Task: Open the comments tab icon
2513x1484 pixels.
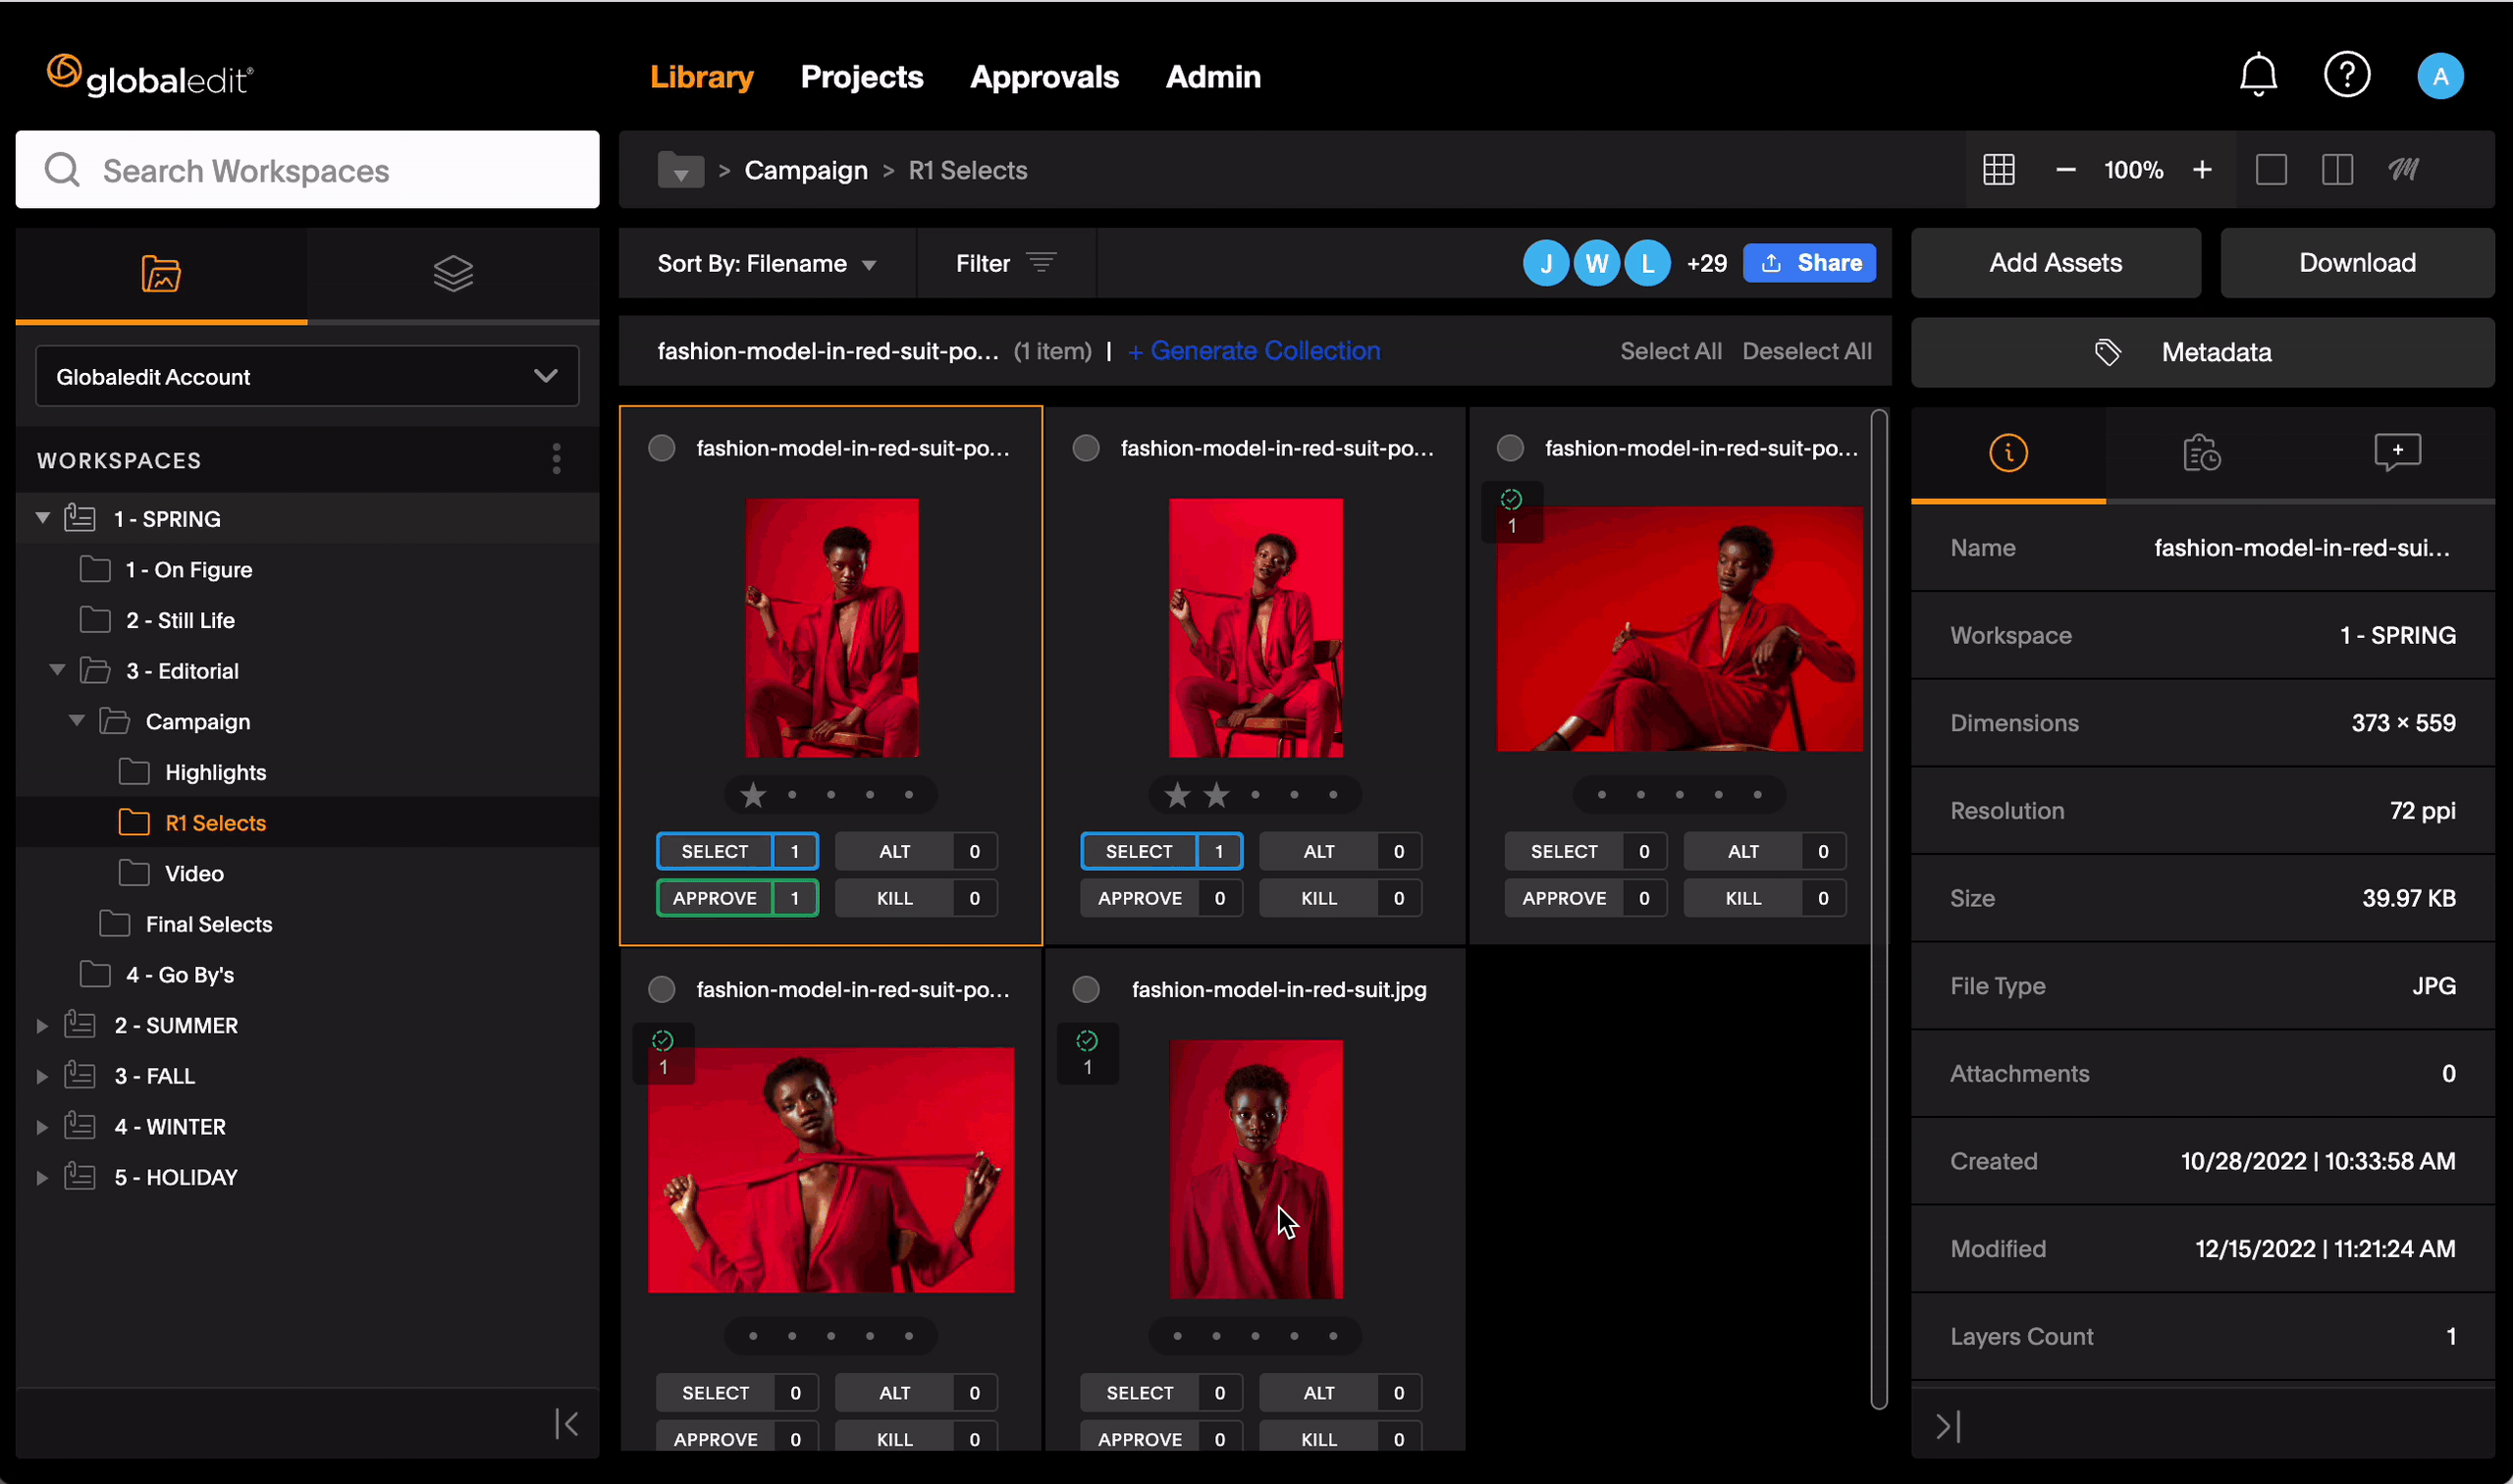Action: [x=2396, y=453]
